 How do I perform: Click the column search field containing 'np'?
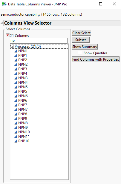click(39, 41)
